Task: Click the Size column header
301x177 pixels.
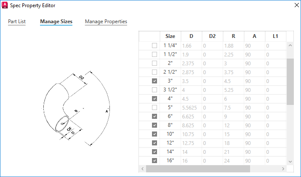Action: click(170, 36)
